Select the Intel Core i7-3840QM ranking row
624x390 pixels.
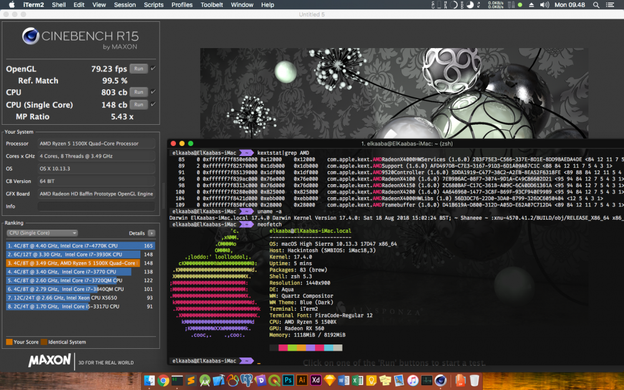(x=80, y=290)
